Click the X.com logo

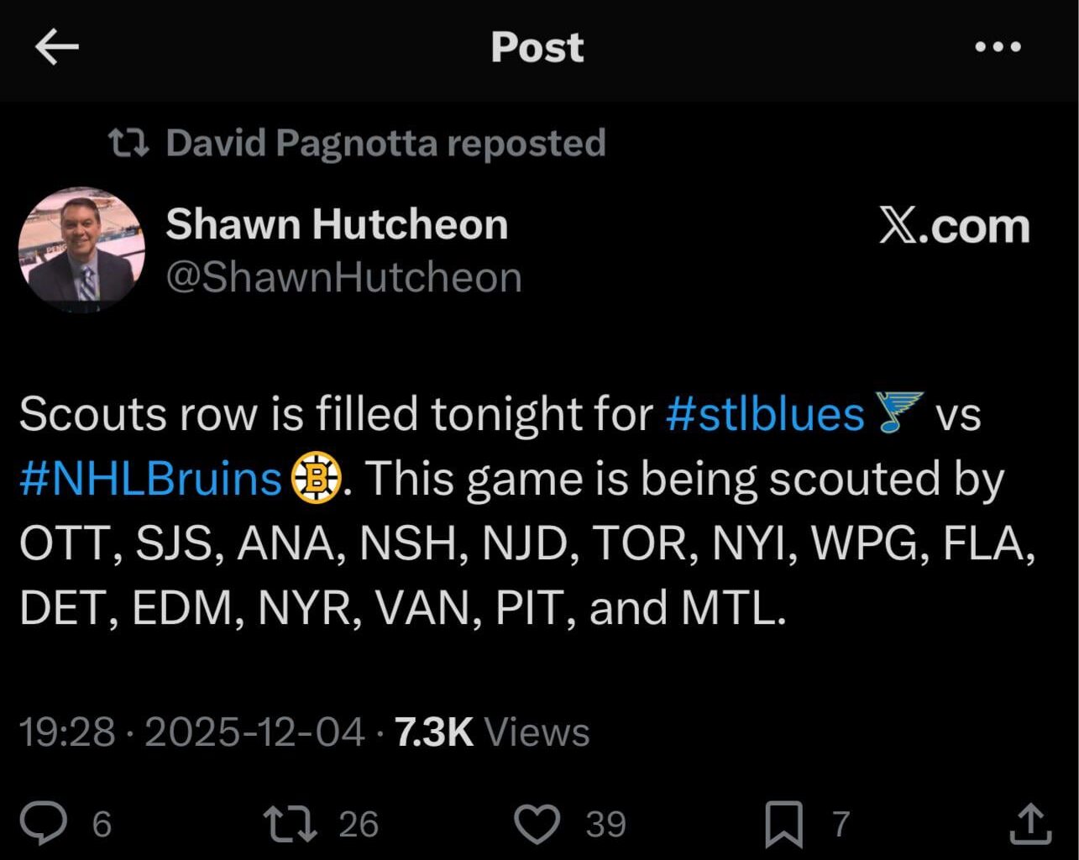point(952,225)
